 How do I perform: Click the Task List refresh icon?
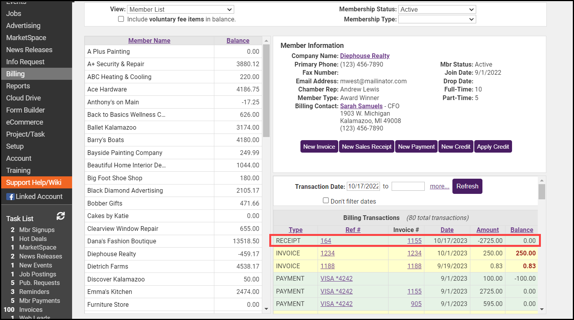click(x=60, y=216)
